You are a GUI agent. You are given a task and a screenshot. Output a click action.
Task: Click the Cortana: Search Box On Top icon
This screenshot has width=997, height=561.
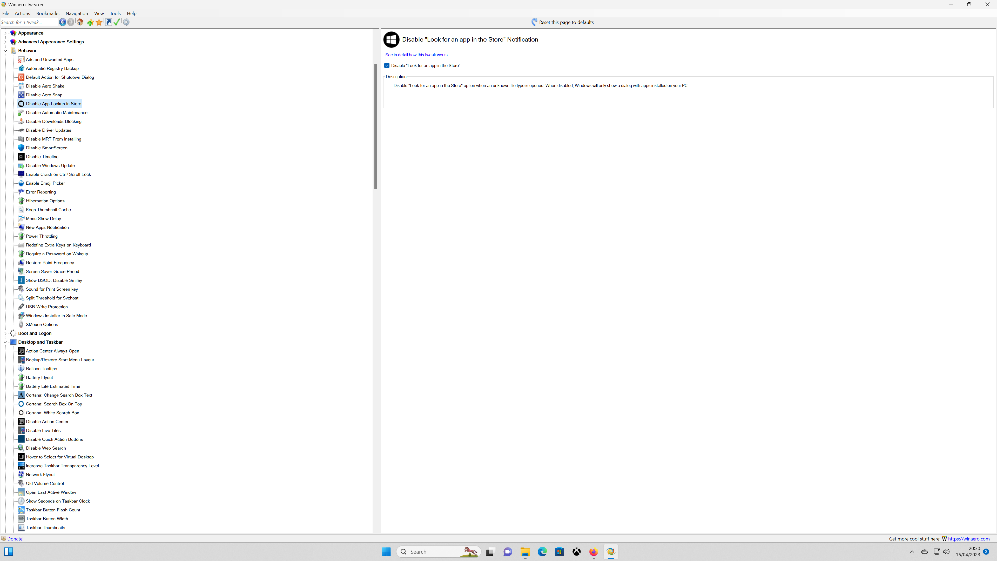[x=21, y=404]
